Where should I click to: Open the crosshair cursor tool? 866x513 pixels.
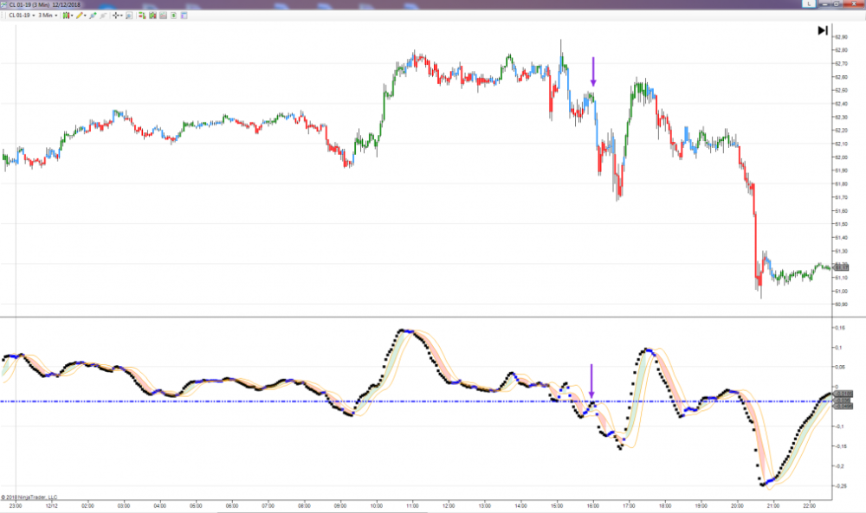pos(116,16)
